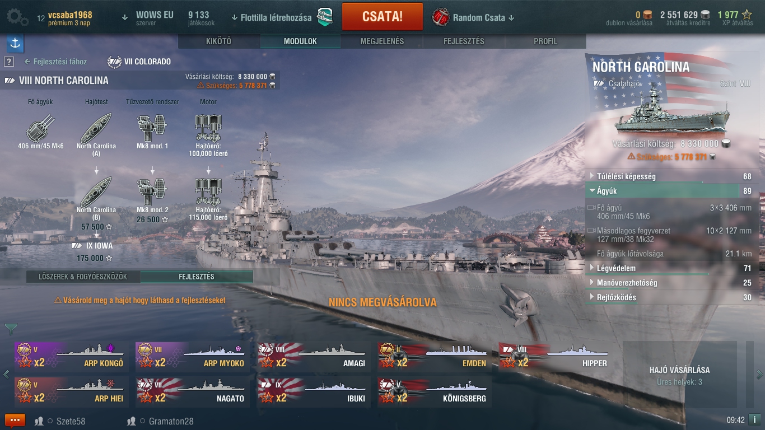
Task: Open the ship carousel filter funnel
Action: click(x=11, y=329)
